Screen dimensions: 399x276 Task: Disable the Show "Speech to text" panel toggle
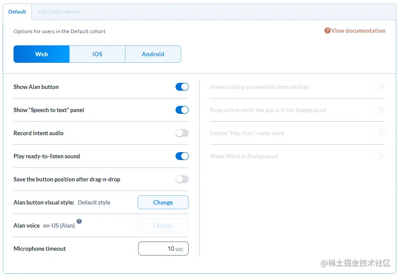(x=182, y=110)
